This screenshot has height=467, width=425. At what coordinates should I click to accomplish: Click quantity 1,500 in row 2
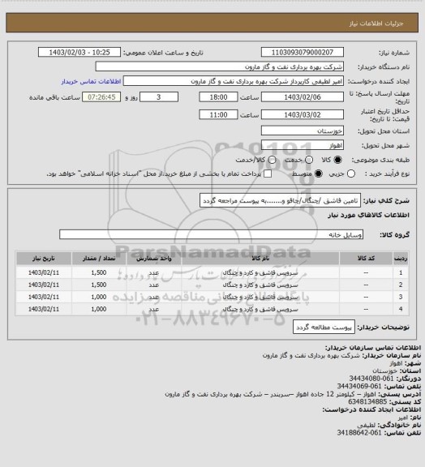99,285
